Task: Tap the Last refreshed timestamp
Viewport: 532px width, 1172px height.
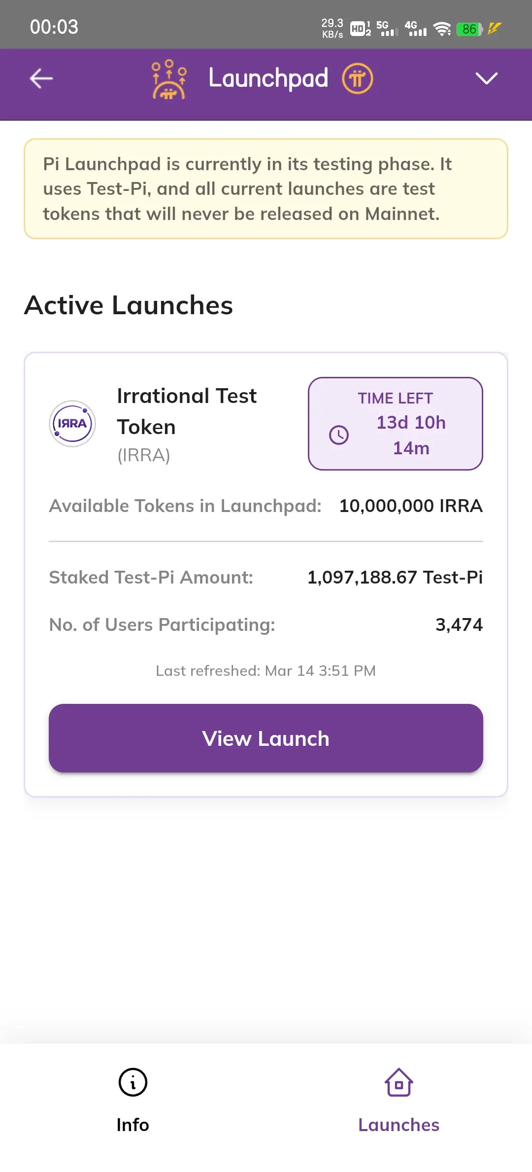Action: pos(266,671)
